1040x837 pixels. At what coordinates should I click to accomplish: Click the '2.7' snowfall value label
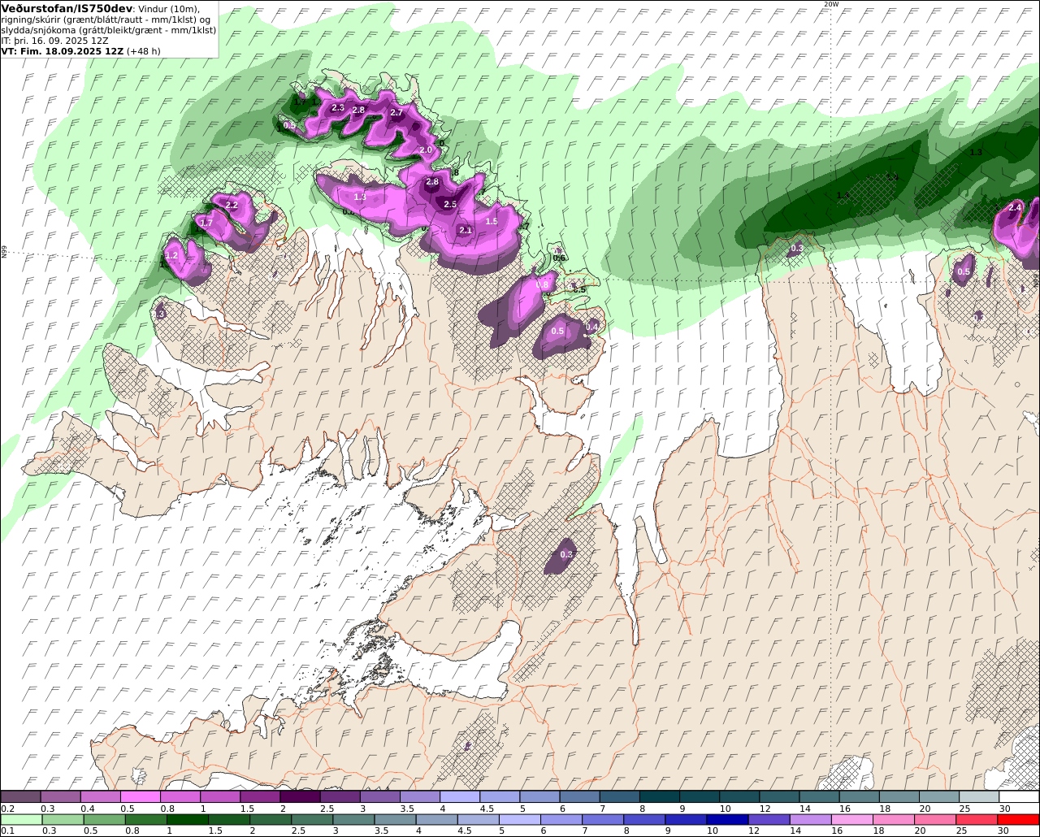pyautogui.click(x=396, y=112)
